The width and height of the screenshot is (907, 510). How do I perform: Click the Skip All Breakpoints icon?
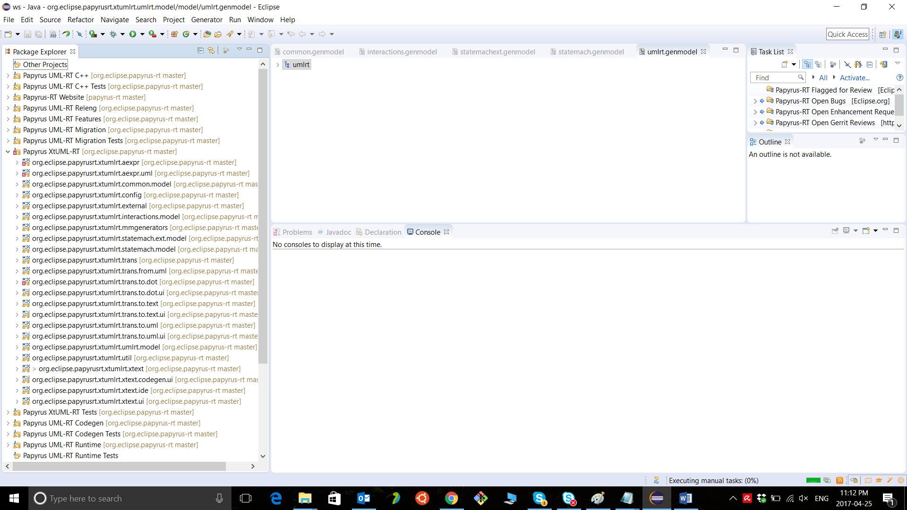79,34
